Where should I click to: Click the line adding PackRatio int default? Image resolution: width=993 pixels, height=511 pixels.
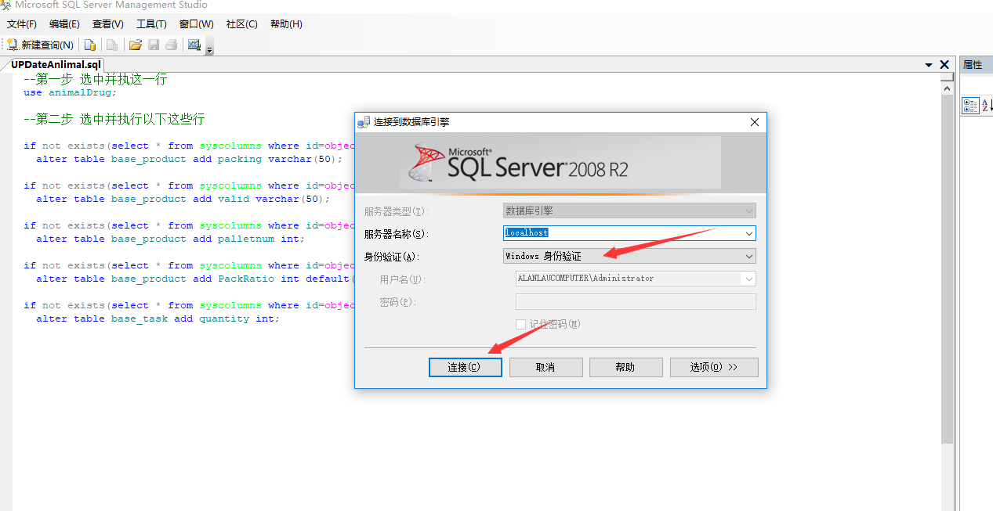click(x=195, y=279)
